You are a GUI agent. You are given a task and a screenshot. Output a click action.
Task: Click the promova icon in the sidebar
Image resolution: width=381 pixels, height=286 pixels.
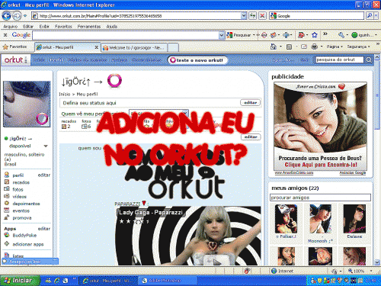click(7, 217)
